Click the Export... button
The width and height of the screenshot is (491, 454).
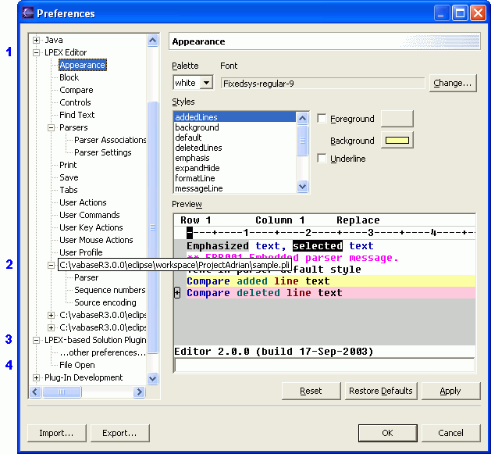tap(120, 433)
